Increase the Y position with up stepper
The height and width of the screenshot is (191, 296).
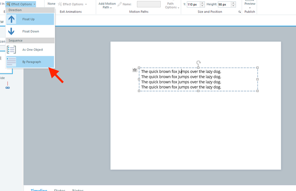pos(202,3)
